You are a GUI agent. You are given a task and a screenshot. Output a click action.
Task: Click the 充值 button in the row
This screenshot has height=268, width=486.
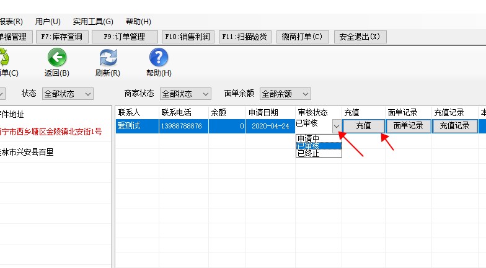coord(363,126)
